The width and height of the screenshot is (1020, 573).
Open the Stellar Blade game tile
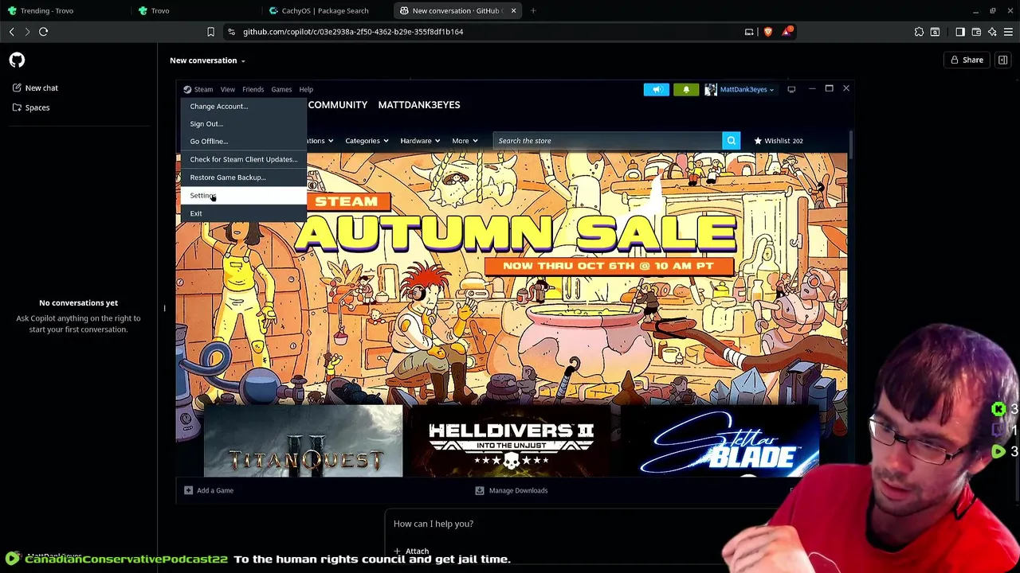click(x=720, y=442)
